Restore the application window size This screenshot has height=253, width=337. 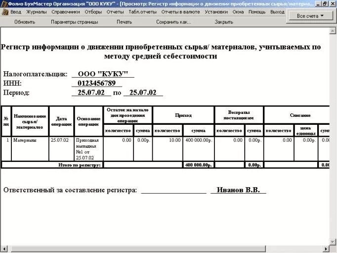point(325,3)
